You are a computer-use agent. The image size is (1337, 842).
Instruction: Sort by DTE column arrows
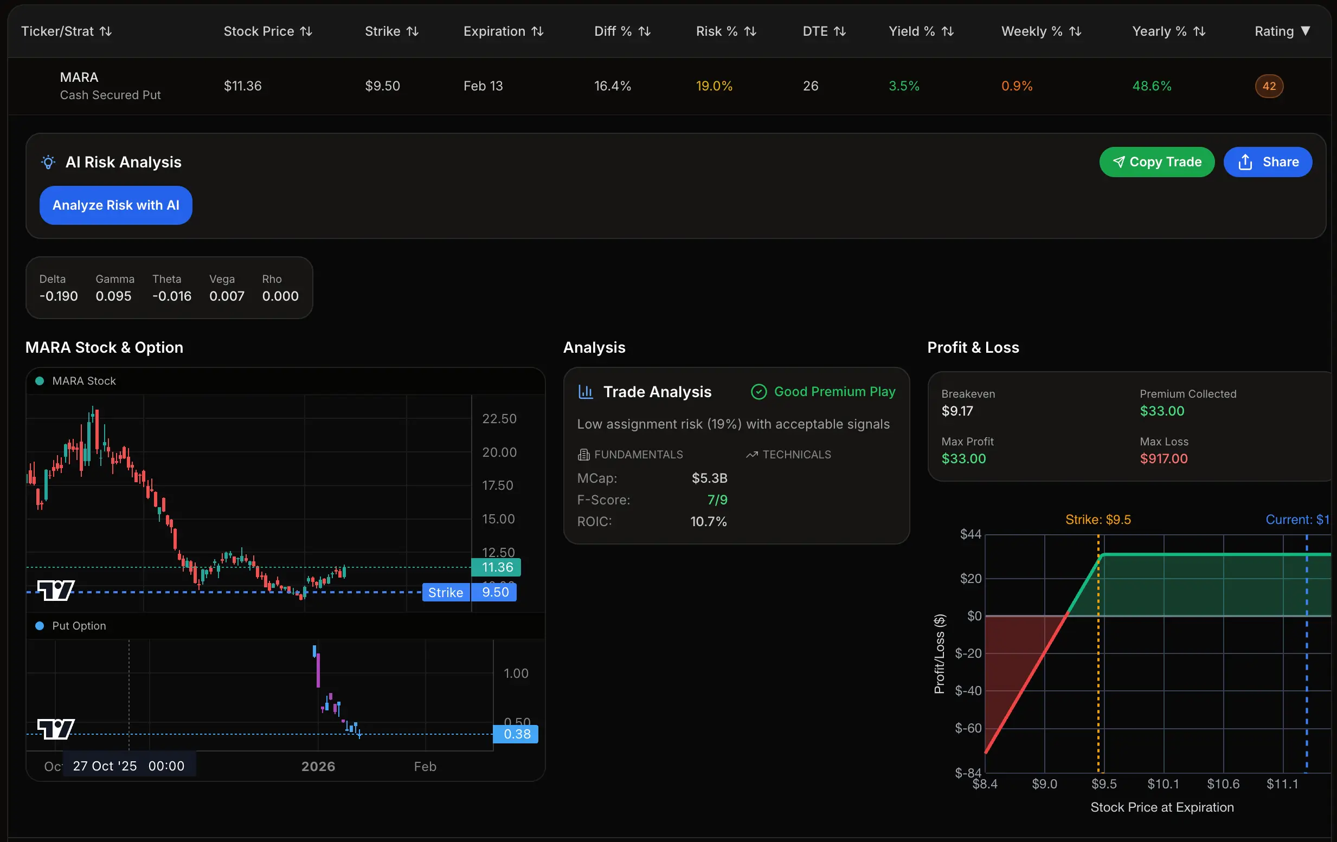coord(839,31)
